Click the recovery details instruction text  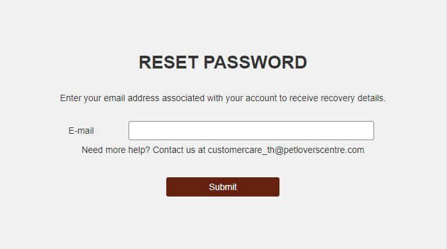[x=223, y=98]
